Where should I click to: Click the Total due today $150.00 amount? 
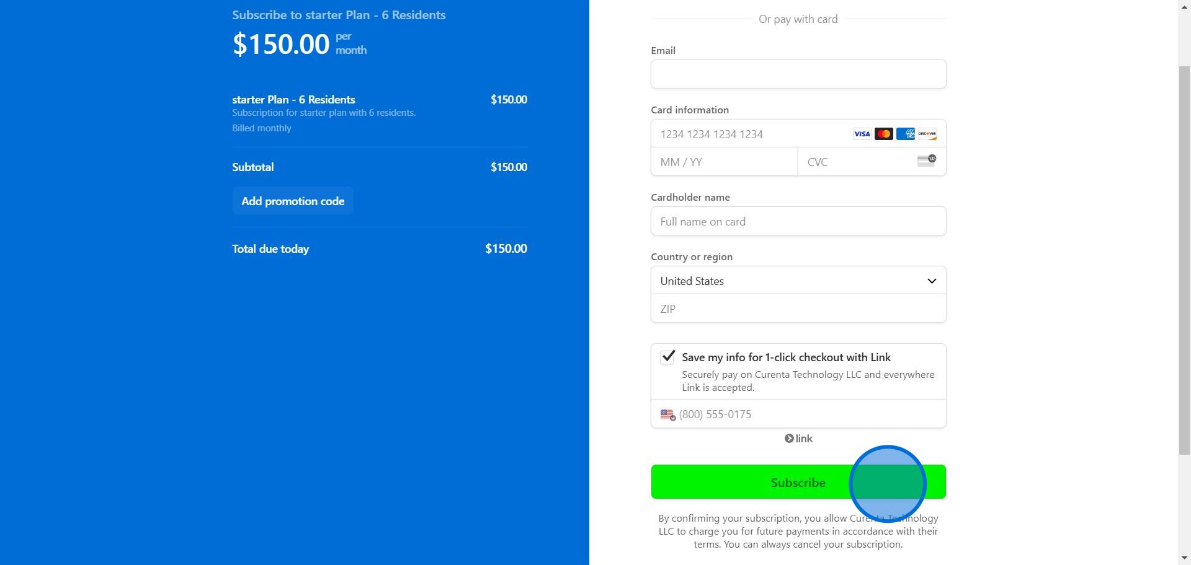[506, 248]
